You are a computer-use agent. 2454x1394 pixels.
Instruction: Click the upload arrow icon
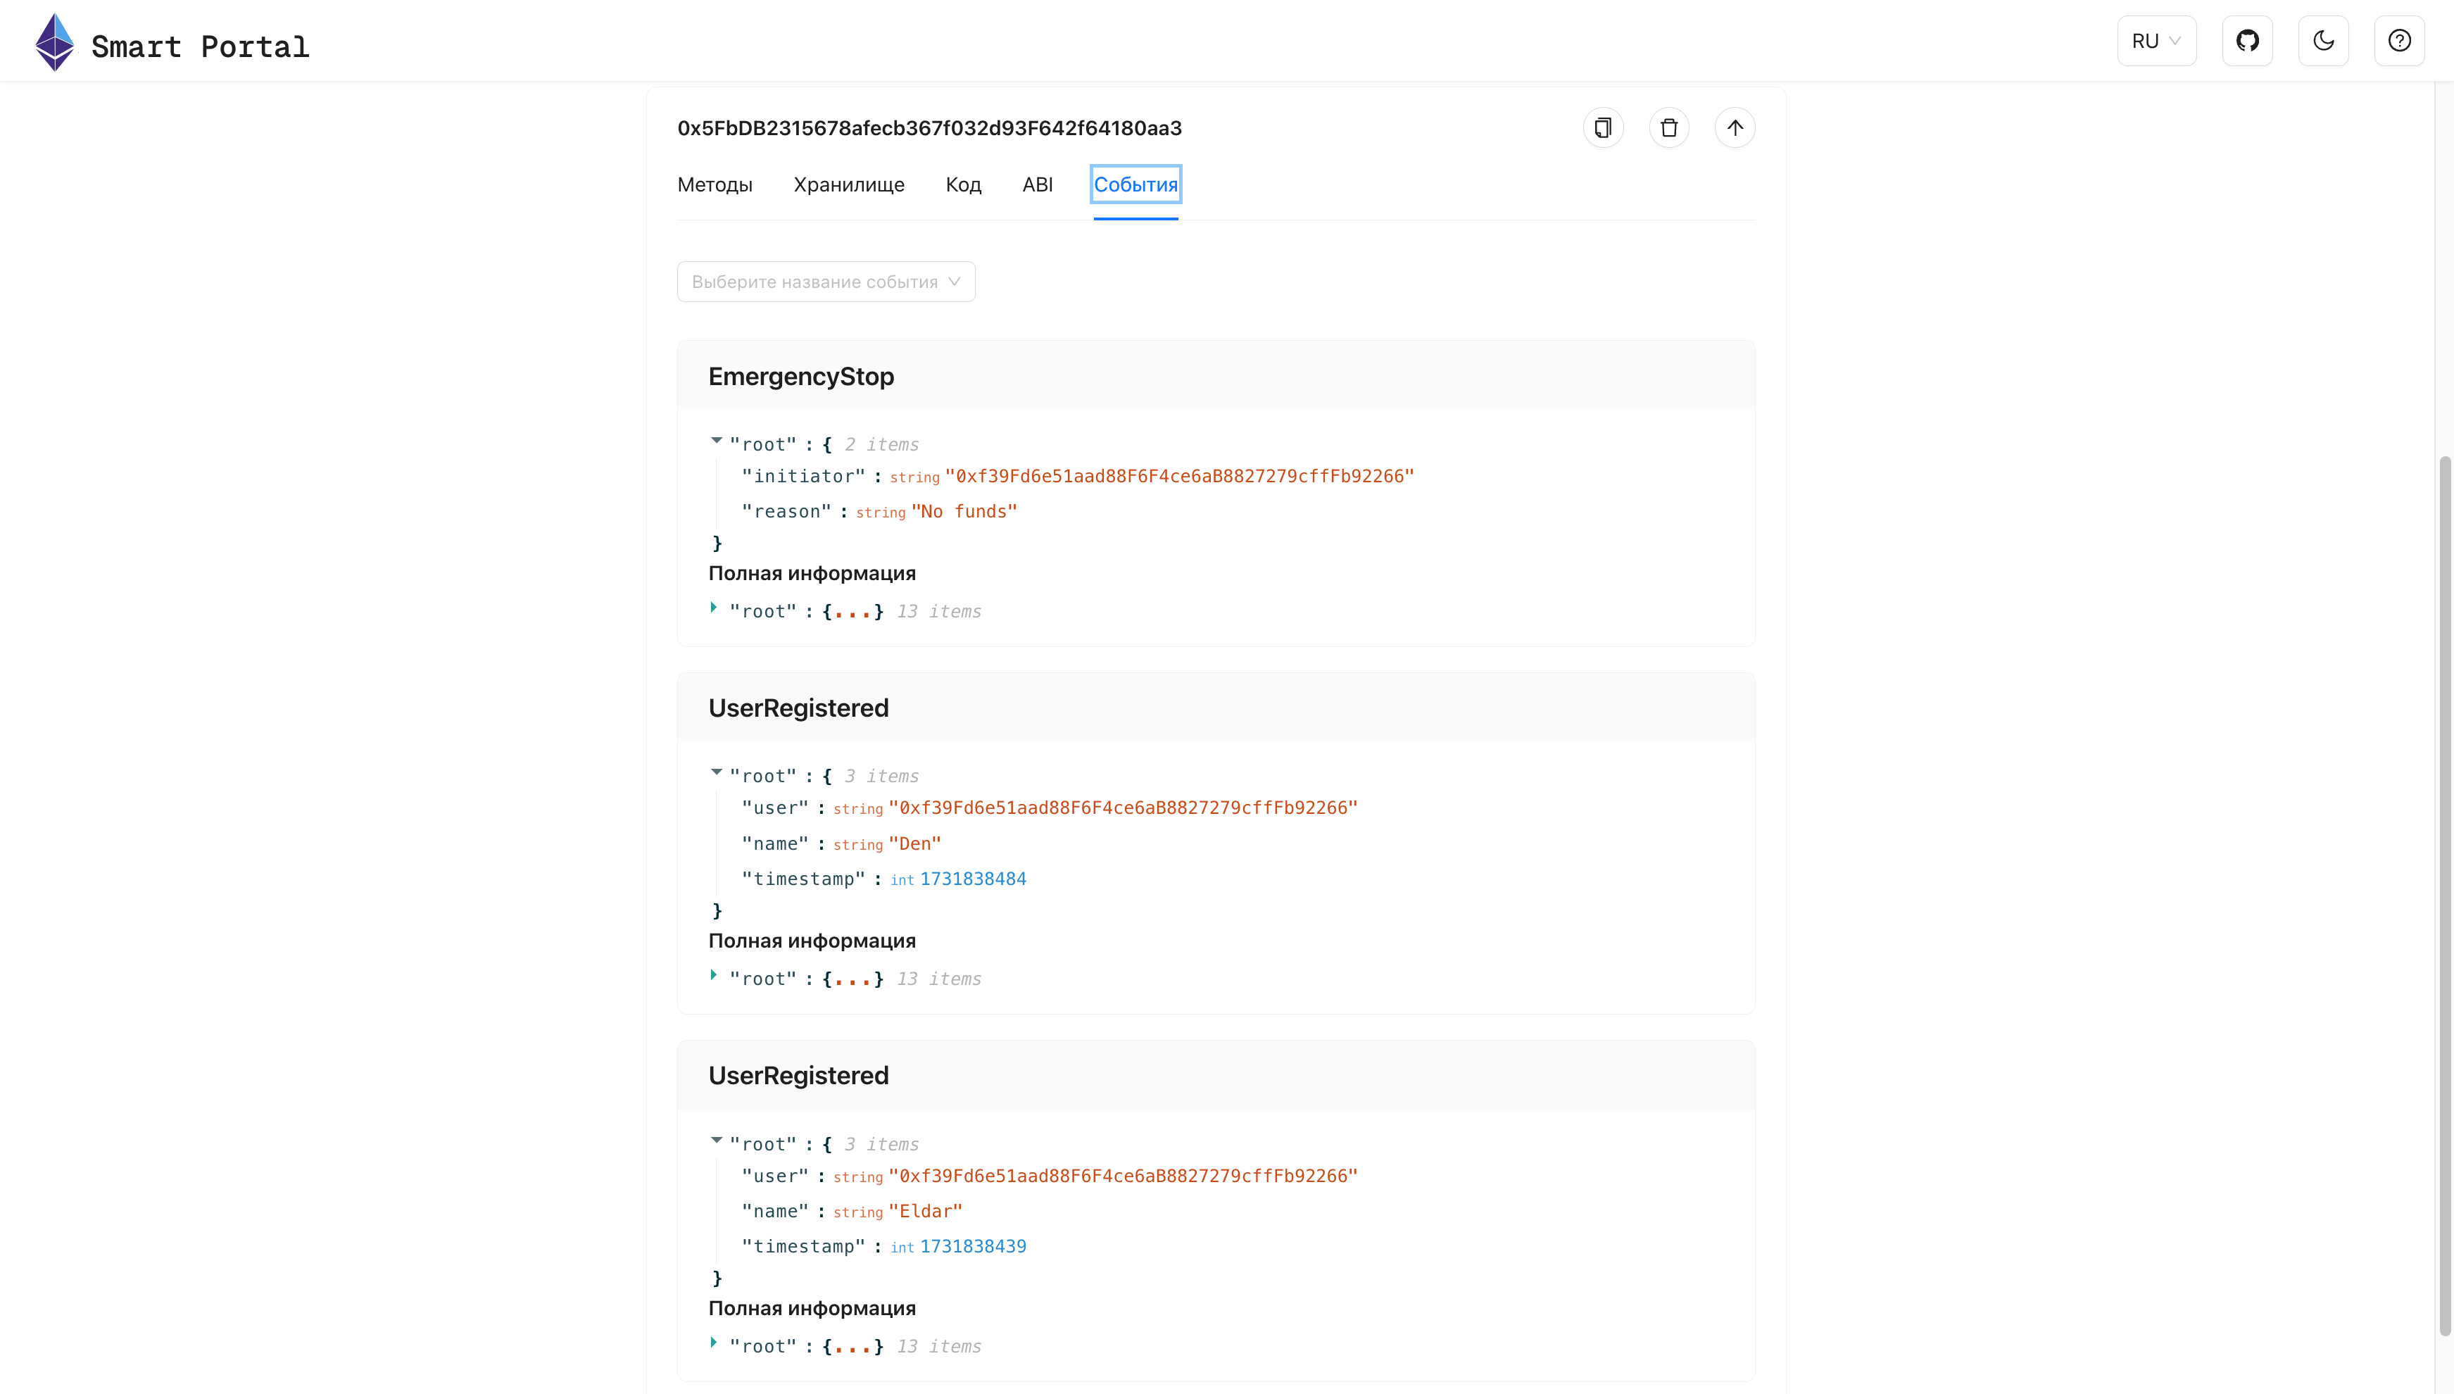point(1735,127)
